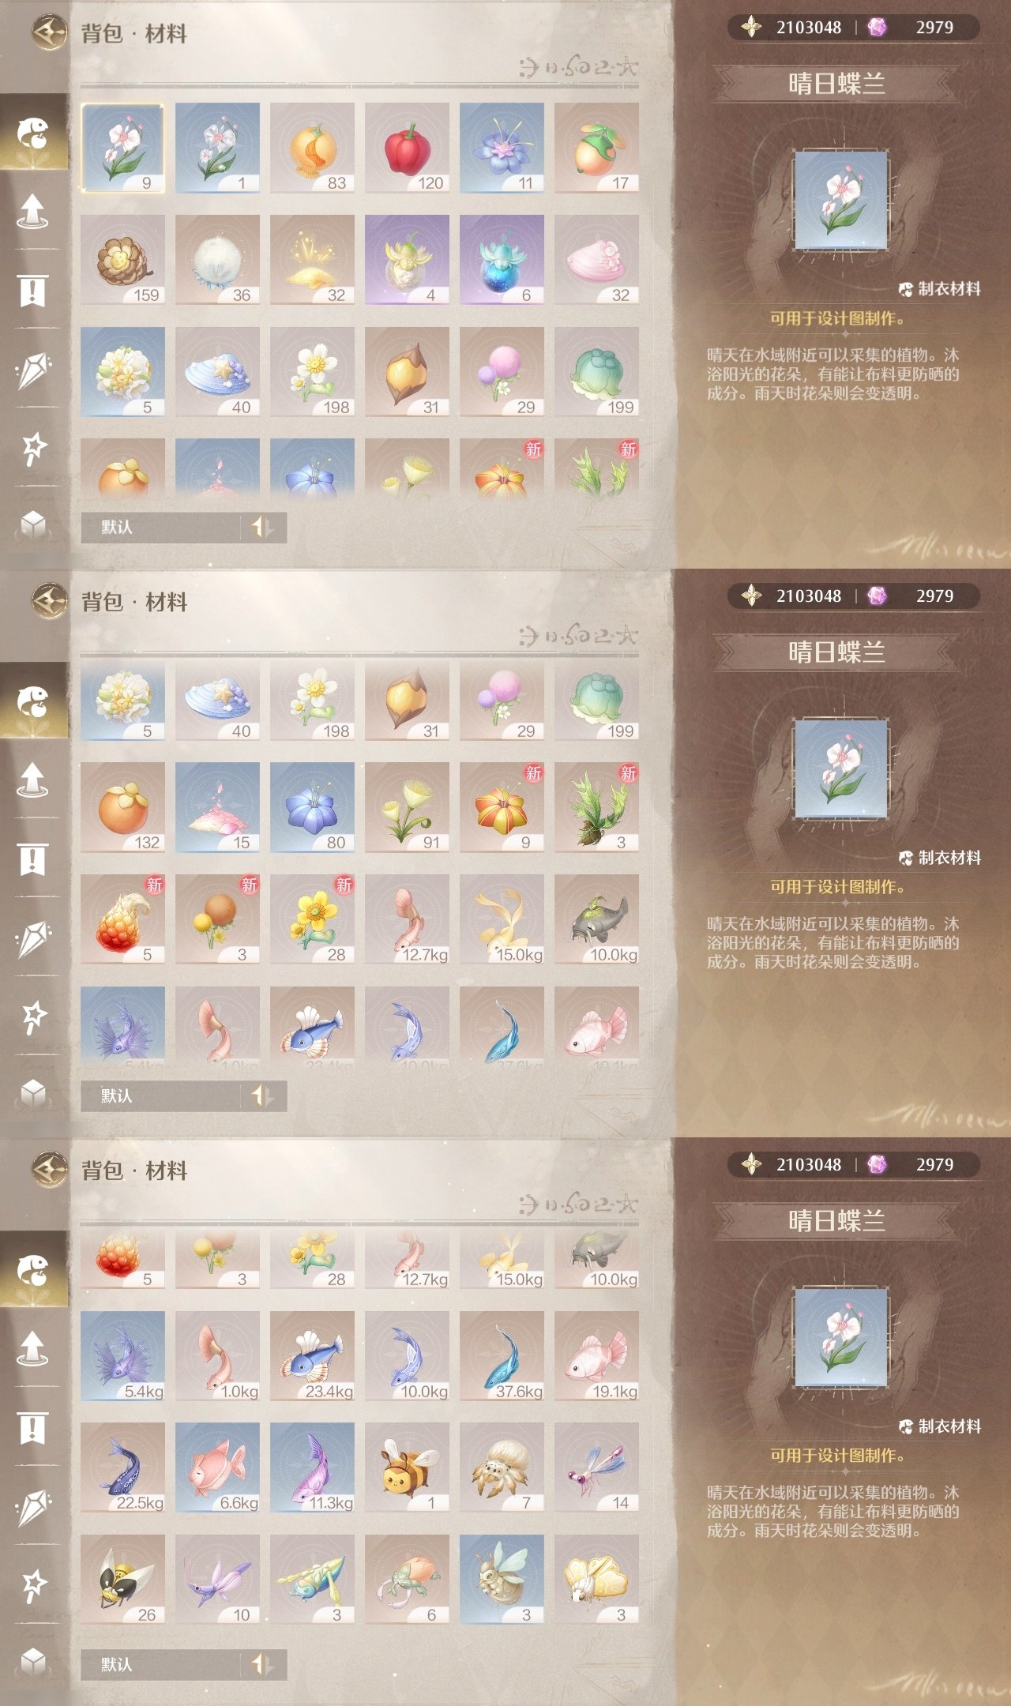Image resolution: width=1011 pixels, height=1706 pixels.
Task: Open the glowing blue orb item with count 6
Action: (502, 260)
